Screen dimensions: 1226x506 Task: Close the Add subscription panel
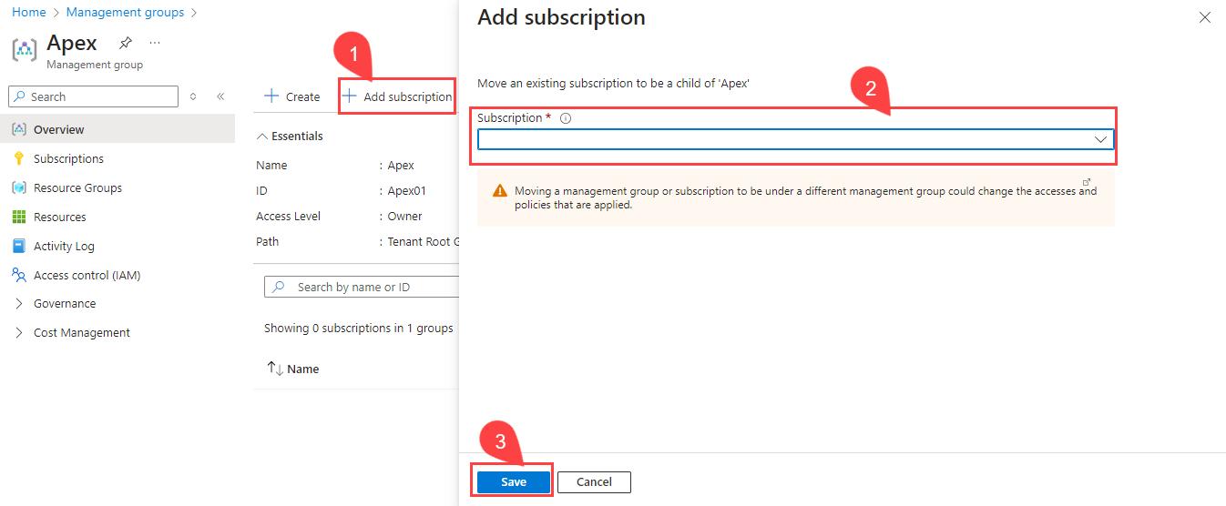1204,17
